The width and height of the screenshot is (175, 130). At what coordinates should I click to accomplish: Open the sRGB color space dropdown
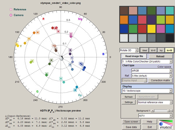click(x=152, y=71)
